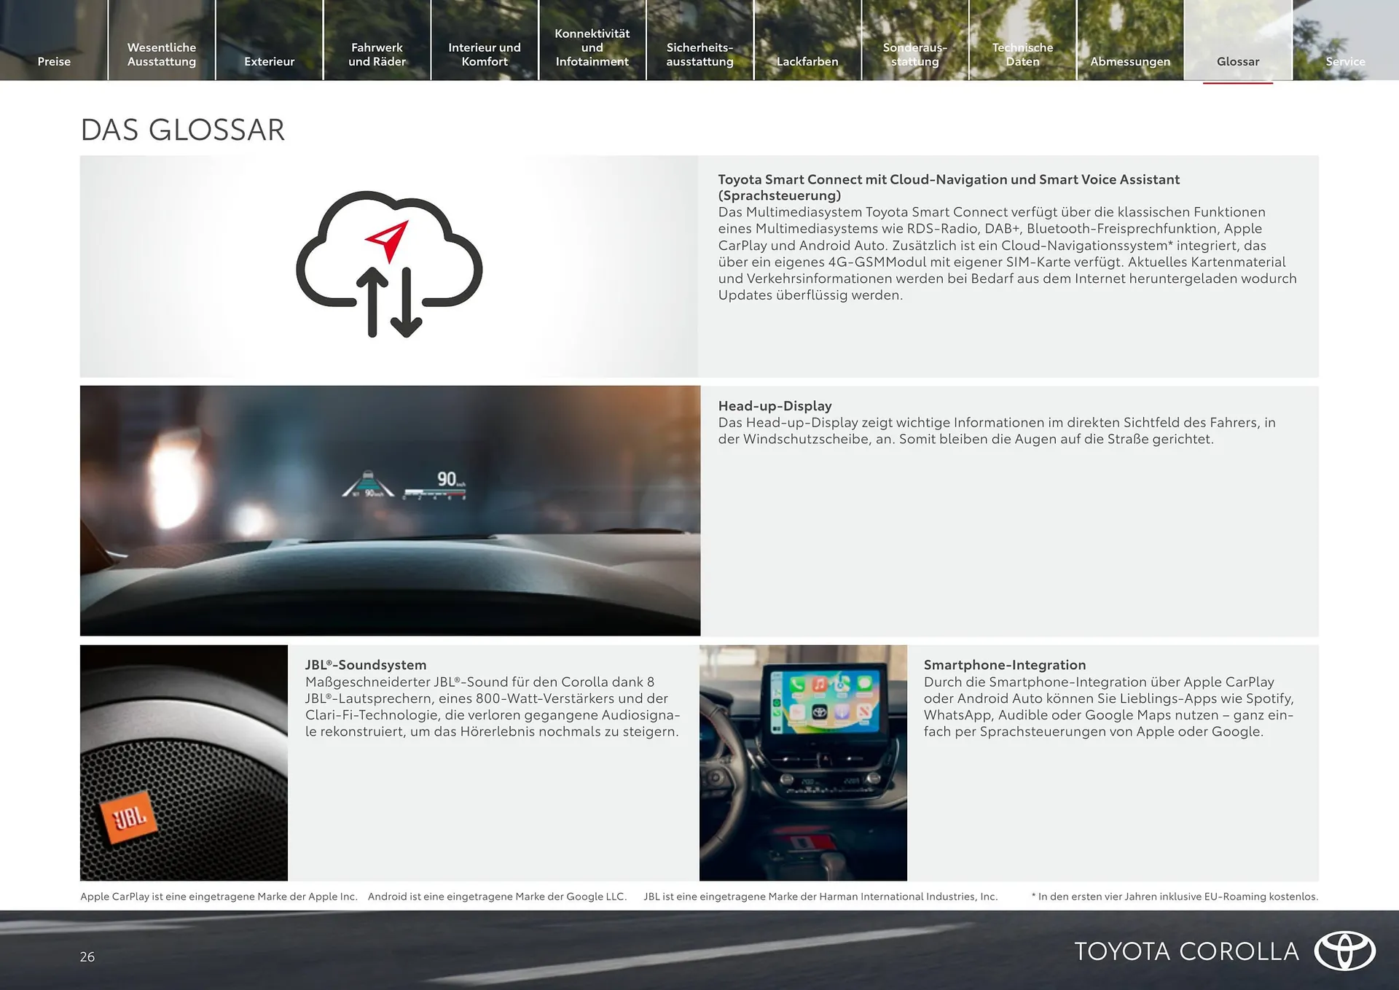Switch to the Preise tab
1399x990 pixels.
[54, 61]
